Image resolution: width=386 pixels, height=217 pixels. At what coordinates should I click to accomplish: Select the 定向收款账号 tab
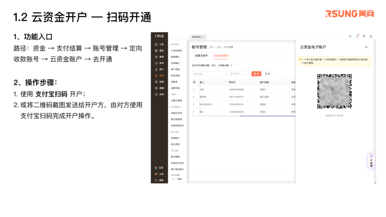pos(221,56)
